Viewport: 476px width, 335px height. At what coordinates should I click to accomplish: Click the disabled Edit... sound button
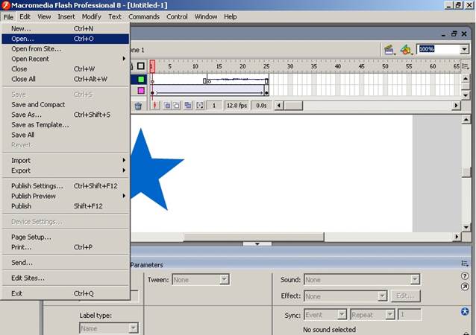coord(406,296)
